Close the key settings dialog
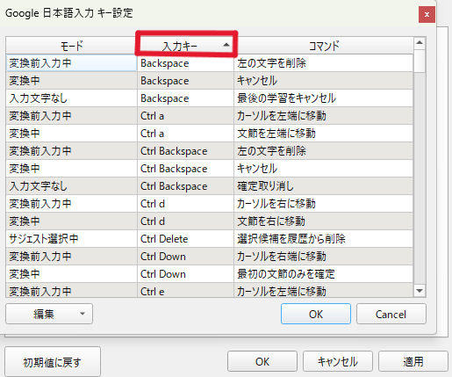Image resolution: width=452 pixels, height=377 pixels. (427, 14)
